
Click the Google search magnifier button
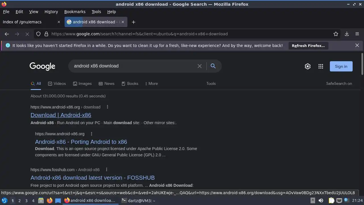[213, 66]
